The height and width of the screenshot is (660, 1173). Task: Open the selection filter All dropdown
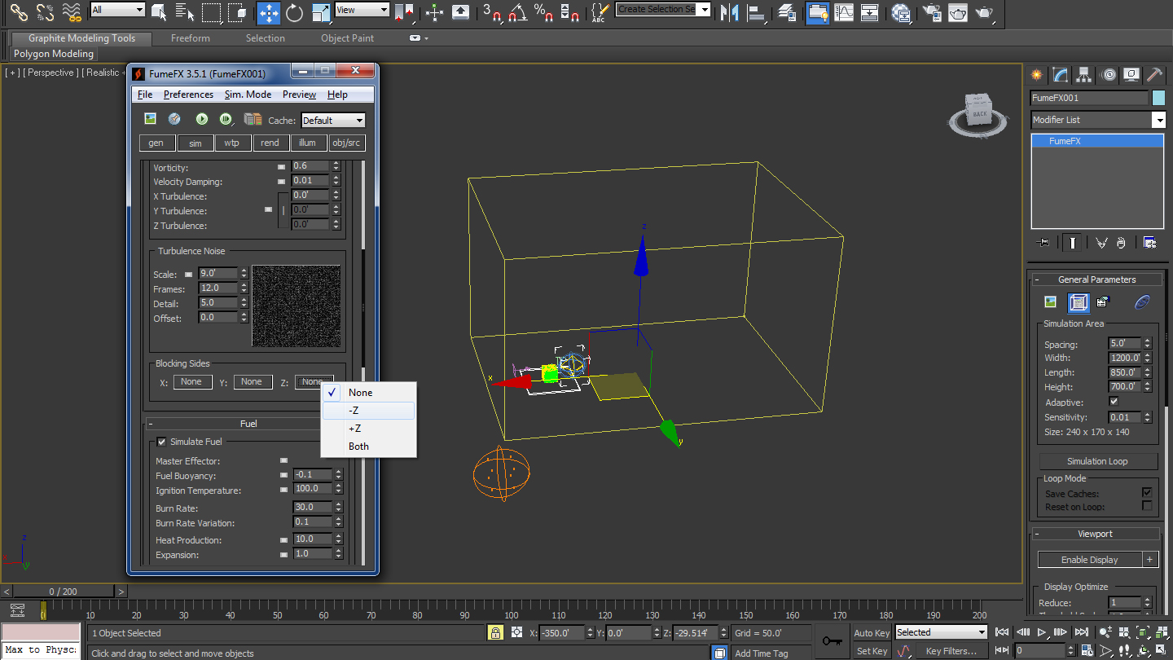[117, 10]
